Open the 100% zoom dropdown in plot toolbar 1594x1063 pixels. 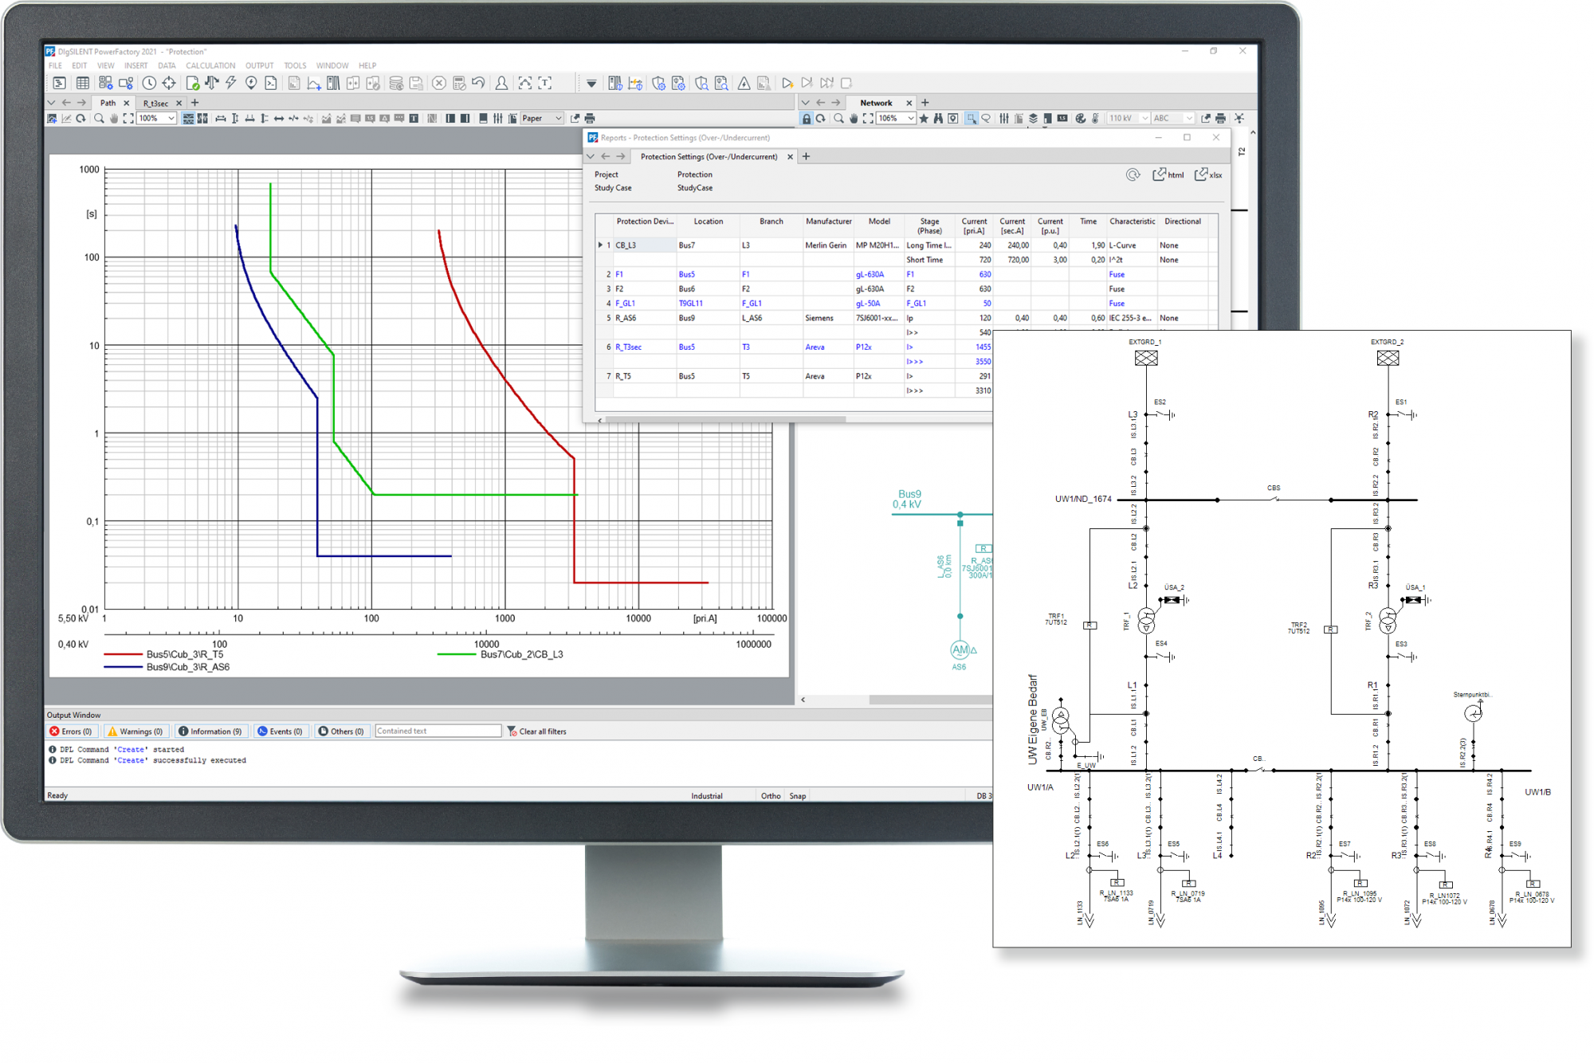tap(171, 119)
